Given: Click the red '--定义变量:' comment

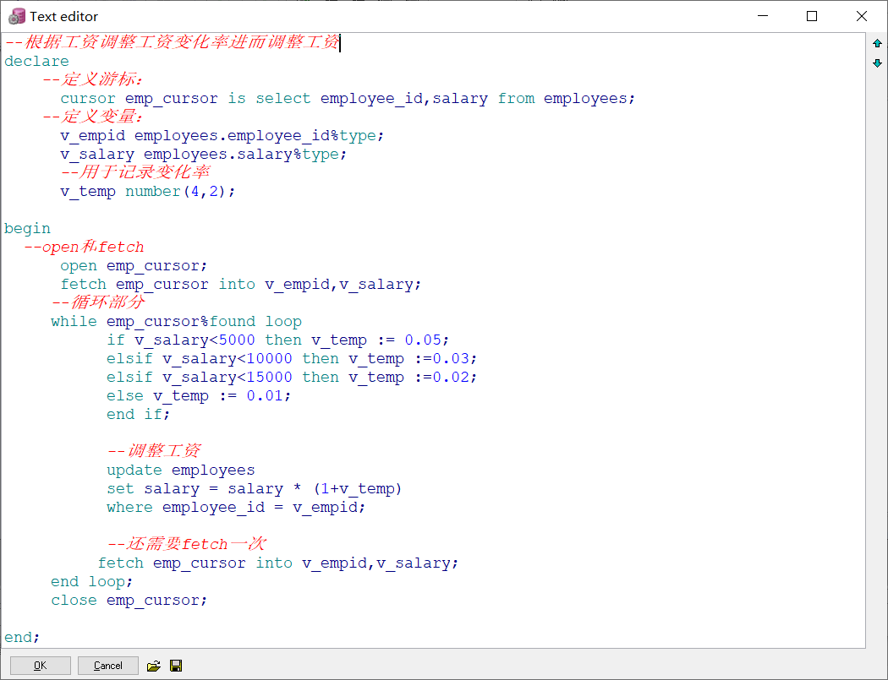Looking at the screenshot, I should [93, 117].
